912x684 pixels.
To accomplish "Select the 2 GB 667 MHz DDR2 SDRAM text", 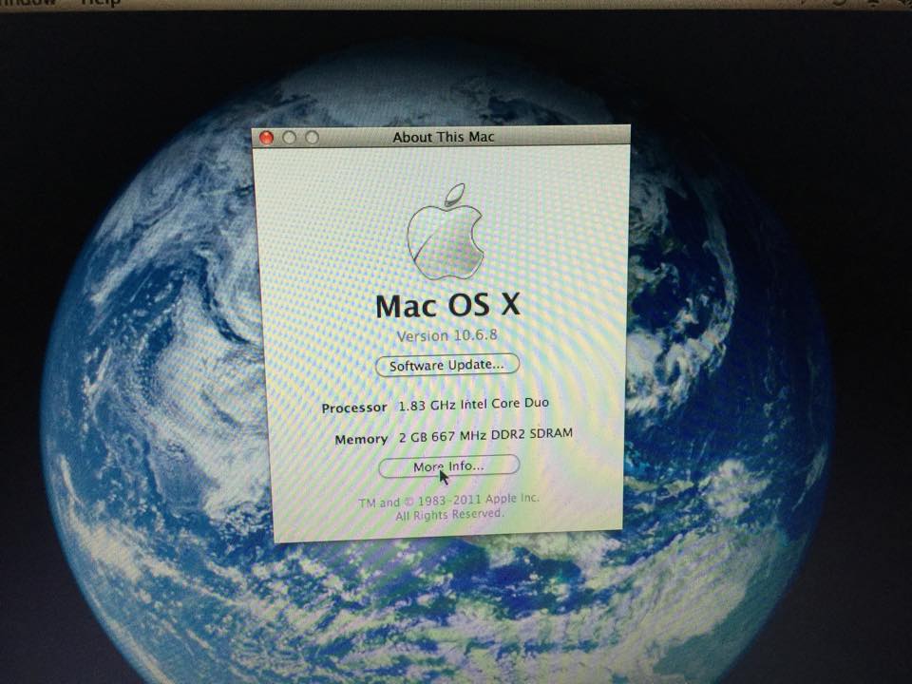I will 485,435.
